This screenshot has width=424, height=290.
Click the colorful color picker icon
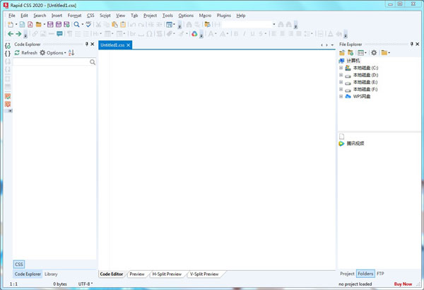pyautogui.click(x=194, y=34)
